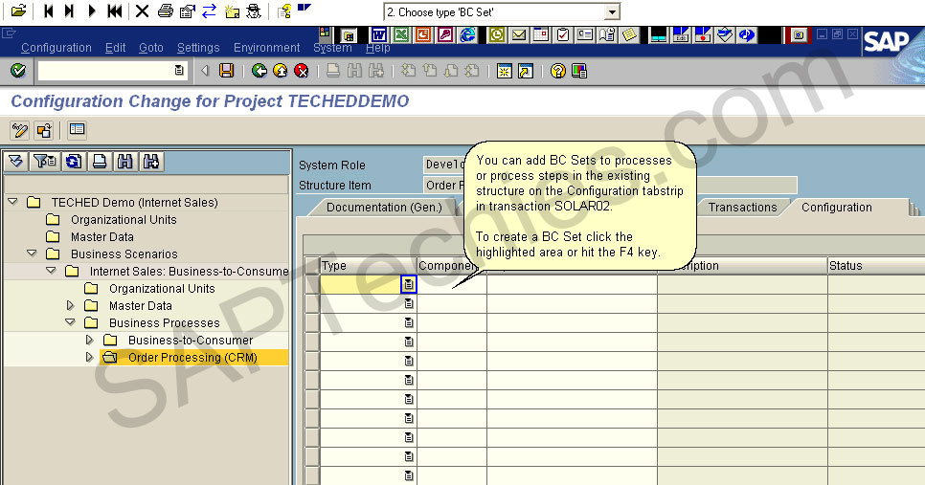Click the Customize local layout icon
Screen dimensions: 925x485
(579, 71)
